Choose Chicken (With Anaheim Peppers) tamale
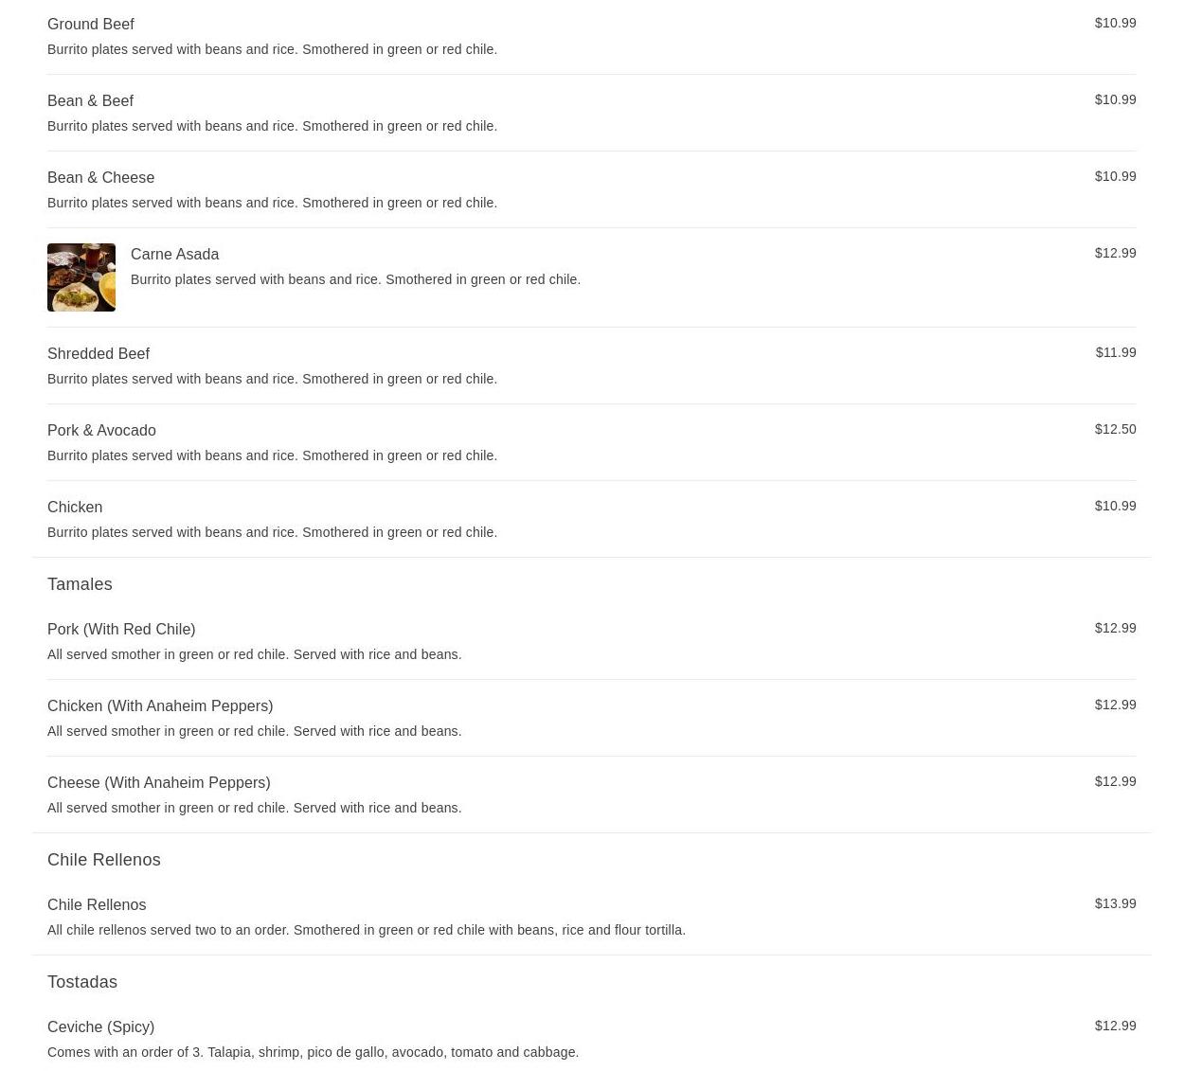The height and width of the screenshot is (1071, 1184). coord(591,718)
